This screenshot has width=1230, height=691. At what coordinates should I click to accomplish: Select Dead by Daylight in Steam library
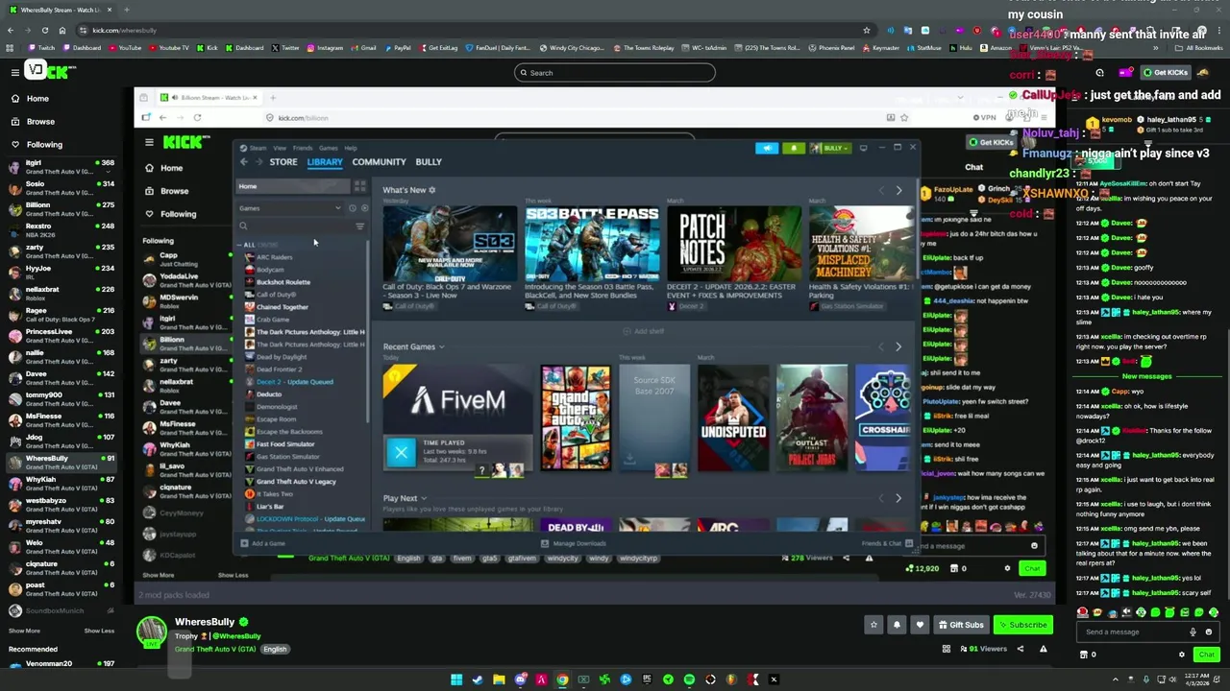click(x=281, y=357)
